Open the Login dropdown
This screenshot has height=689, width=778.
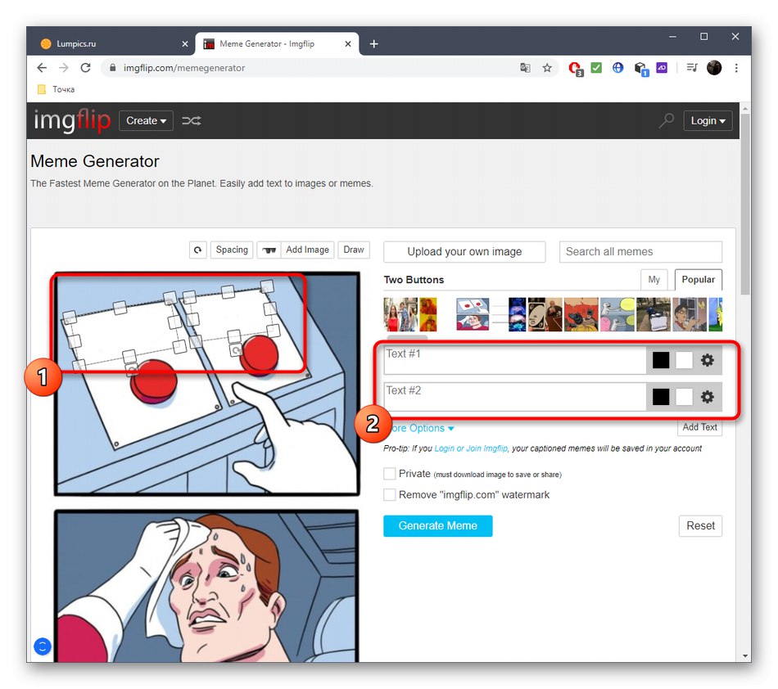point(708,120)
